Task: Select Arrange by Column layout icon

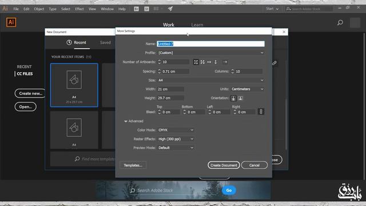Action: click(x=216, y=62)
